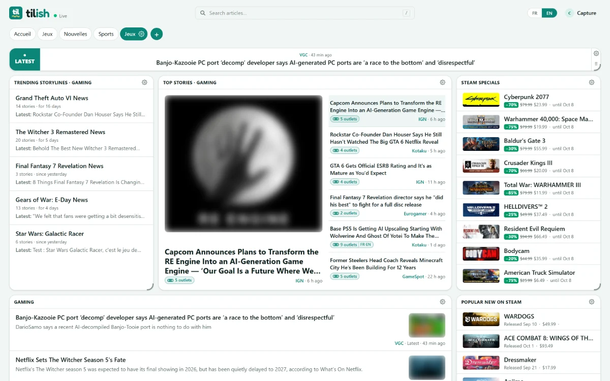Image resolution: width=610 pixels, height=381 pixels.
Task: Open Steam Specials panel settings gear
Action: click(592, 82)
